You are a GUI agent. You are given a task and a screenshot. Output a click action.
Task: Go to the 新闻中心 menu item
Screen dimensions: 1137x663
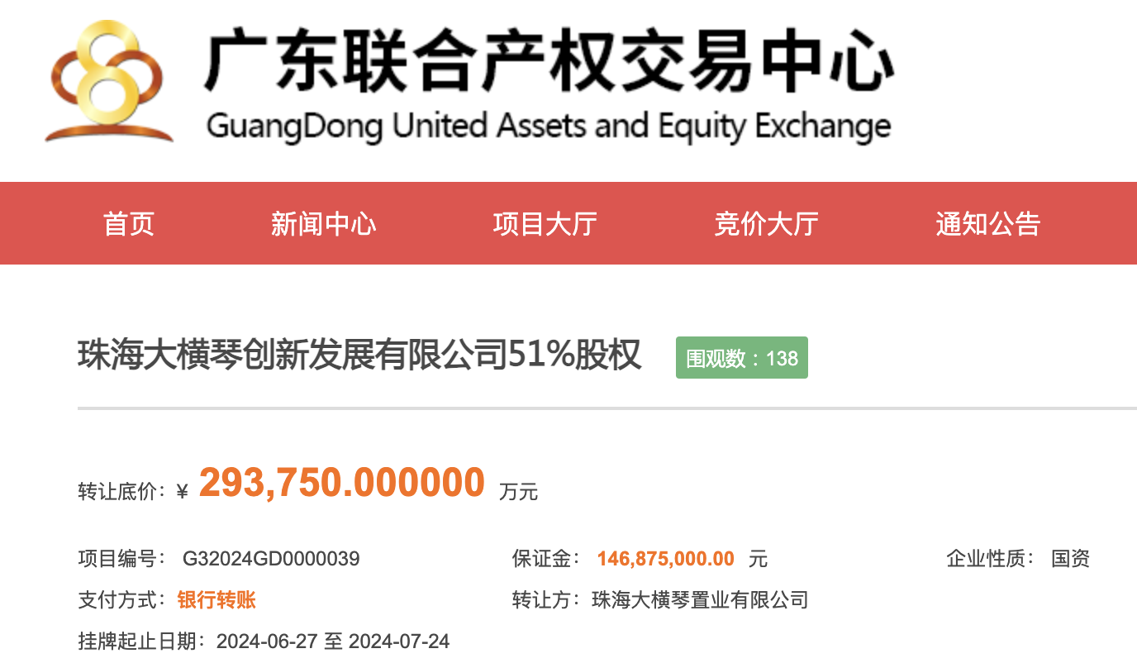324,223
